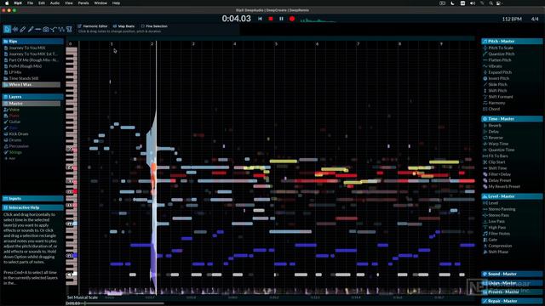This screenshot has width=545, height=306.
Task: Open the File menu
Action: tap(31, 3)
